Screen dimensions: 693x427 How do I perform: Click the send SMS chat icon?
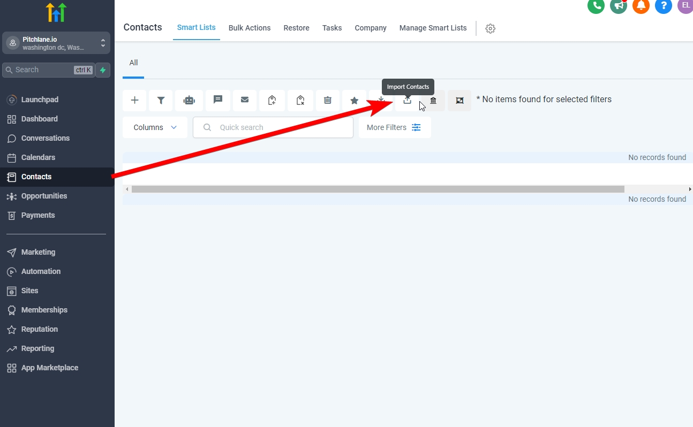pos(217,100)
